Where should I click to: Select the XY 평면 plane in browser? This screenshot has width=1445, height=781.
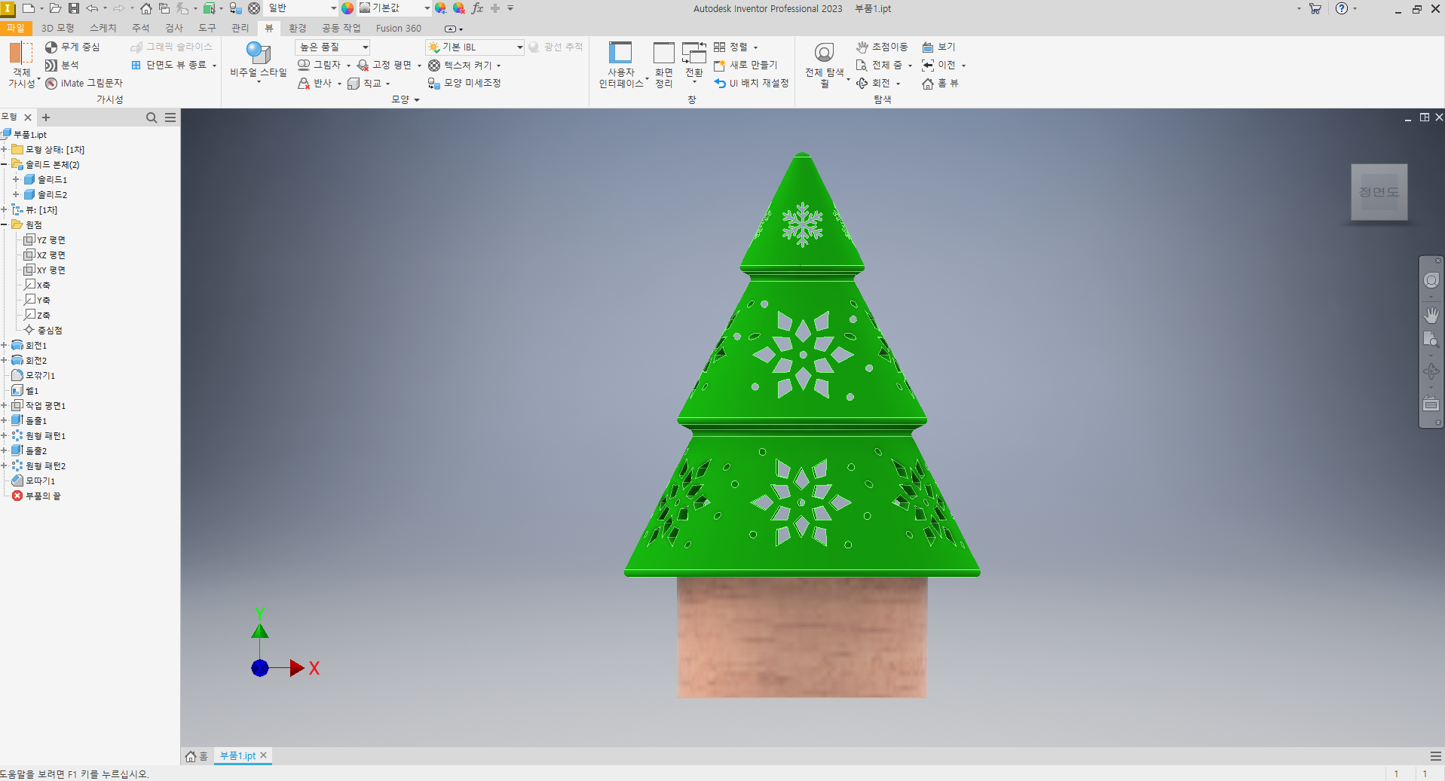pyautogui.click(x=44, y=270)
